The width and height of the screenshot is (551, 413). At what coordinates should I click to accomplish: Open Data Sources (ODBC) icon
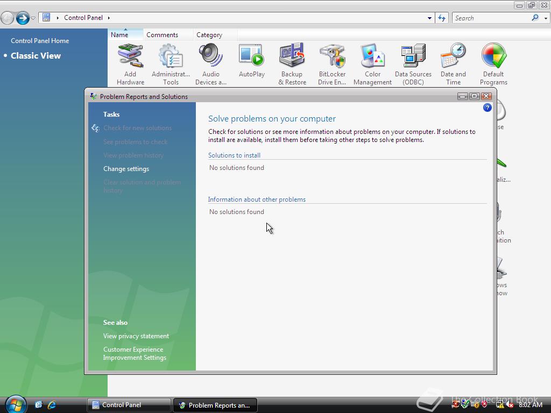click(413, 65)
